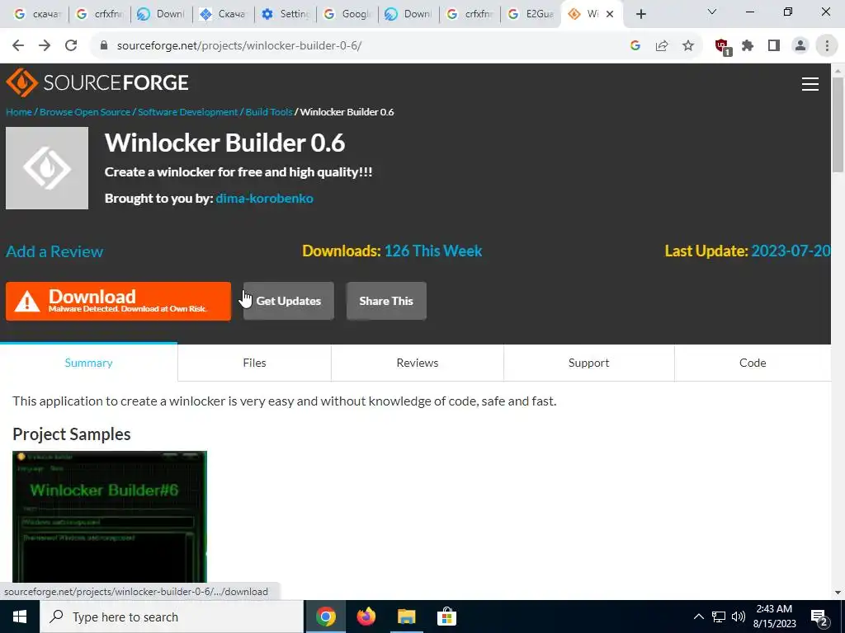Viewport: 845px width, 633px height.
Task: Open the Files tab
Action: coord(254,363)
